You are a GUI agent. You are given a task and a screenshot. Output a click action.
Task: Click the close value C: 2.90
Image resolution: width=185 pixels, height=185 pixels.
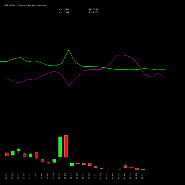(x=64, y=10)
